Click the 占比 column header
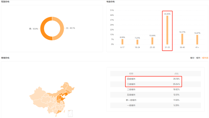This screenshot has height=118, width=209. click(176, 73)
